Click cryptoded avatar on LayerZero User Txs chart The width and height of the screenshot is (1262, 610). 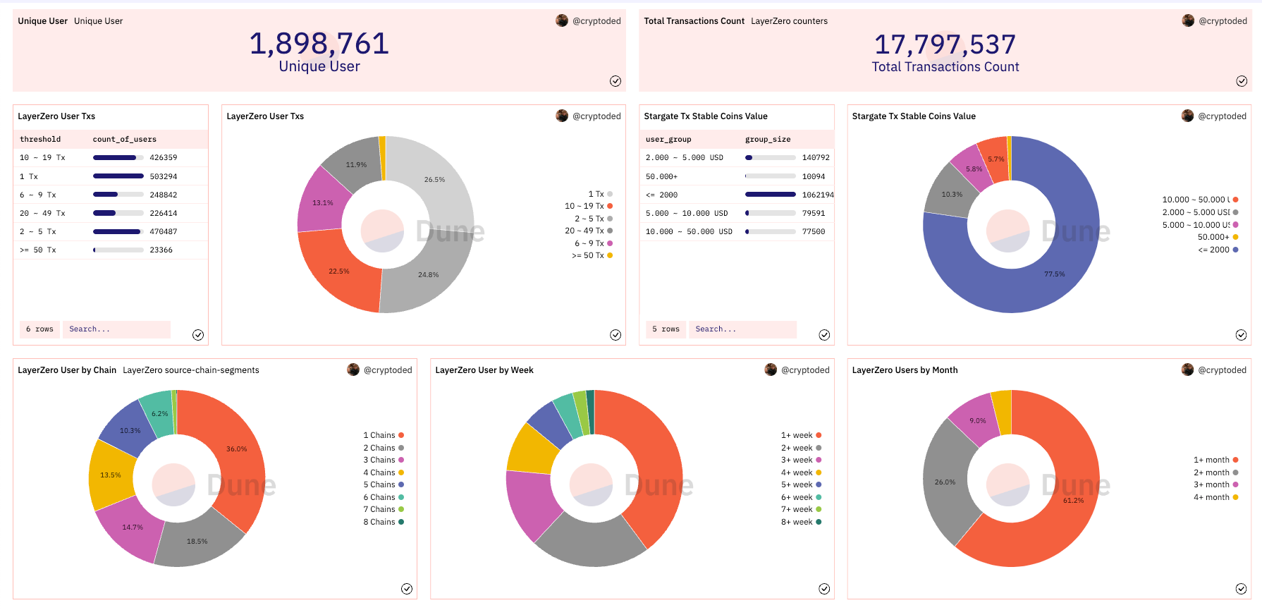pyautogui.click(x=562, y=116)
